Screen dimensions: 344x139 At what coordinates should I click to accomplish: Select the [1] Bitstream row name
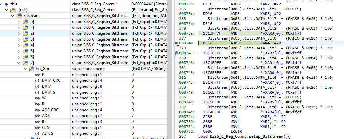pyautogui.click(x=31, y=27)
